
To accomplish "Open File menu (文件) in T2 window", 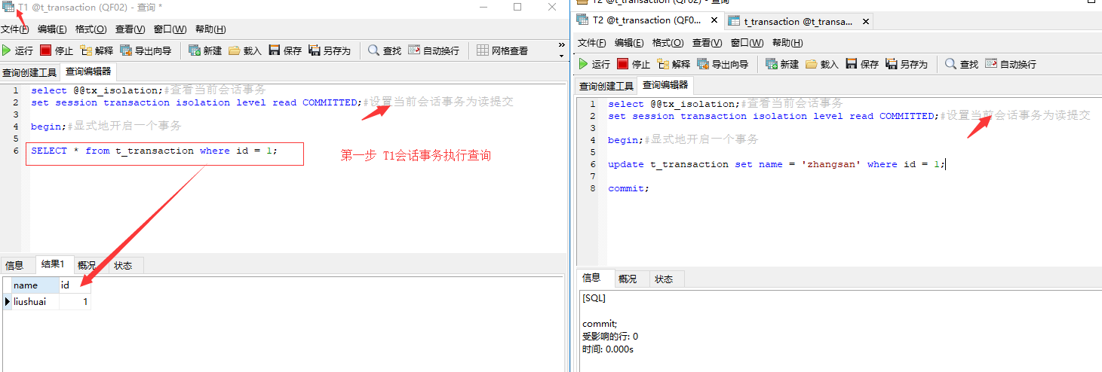I will point(592,43).
